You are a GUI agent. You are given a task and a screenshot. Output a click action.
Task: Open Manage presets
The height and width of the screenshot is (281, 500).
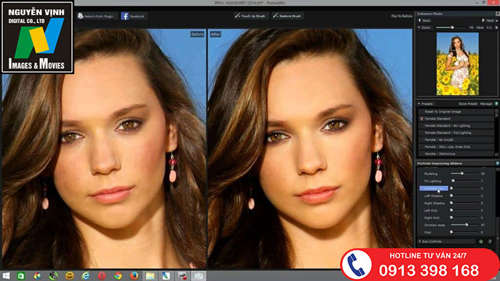pos(486,103)
